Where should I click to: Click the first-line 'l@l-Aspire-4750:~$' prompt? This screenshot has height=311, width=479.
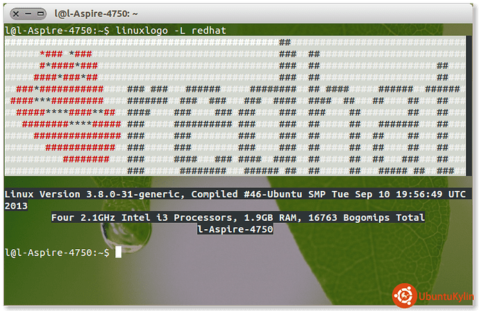[57, 31]
